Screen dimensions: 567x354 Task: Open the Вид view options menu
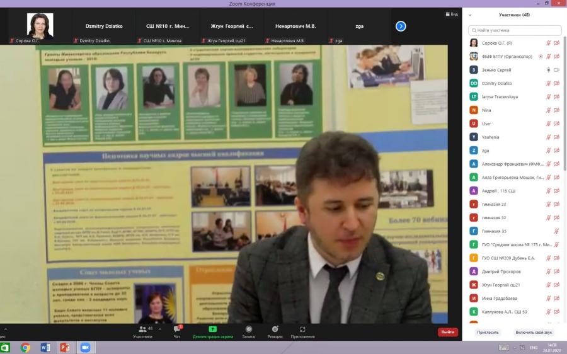tap(452, 14)
